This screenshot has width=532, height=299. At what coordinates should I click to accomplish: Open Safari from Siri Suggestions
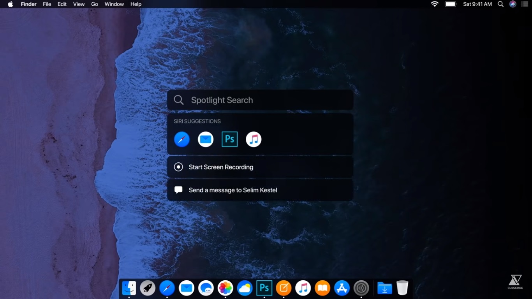tap(182, 139)
